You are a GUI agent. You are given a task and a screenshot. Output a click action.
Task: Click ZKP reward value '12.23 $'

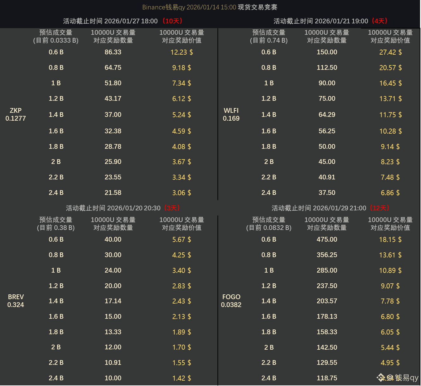(182, 52)
